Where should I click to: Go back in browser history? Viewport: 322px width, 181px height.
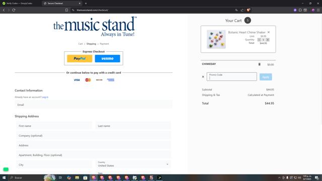4,10
